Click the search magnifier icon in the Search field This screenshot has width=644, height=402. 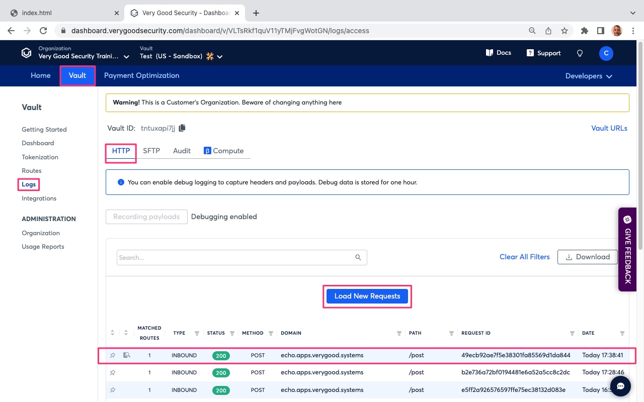click(358, 257)
